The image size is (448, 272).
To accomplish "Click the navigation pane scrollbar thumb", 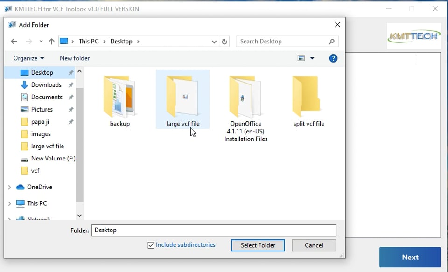I will [x=79, y=145].
